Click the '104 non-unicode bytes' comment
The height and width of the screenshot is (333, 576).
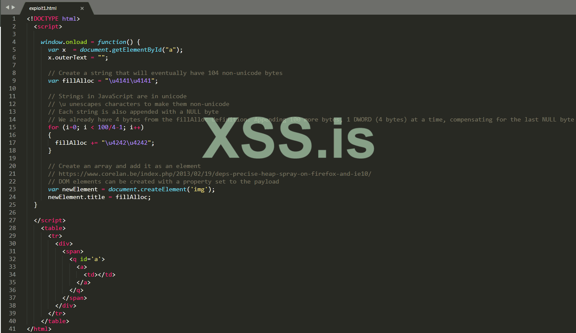pyautogui.click(x=165, y=73)
